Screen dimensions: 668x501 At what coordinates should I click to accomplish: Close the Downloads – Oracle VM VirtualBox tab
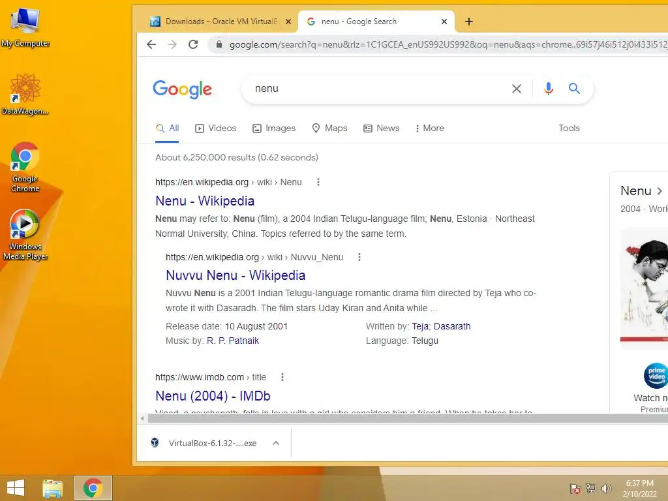point(288,22)
